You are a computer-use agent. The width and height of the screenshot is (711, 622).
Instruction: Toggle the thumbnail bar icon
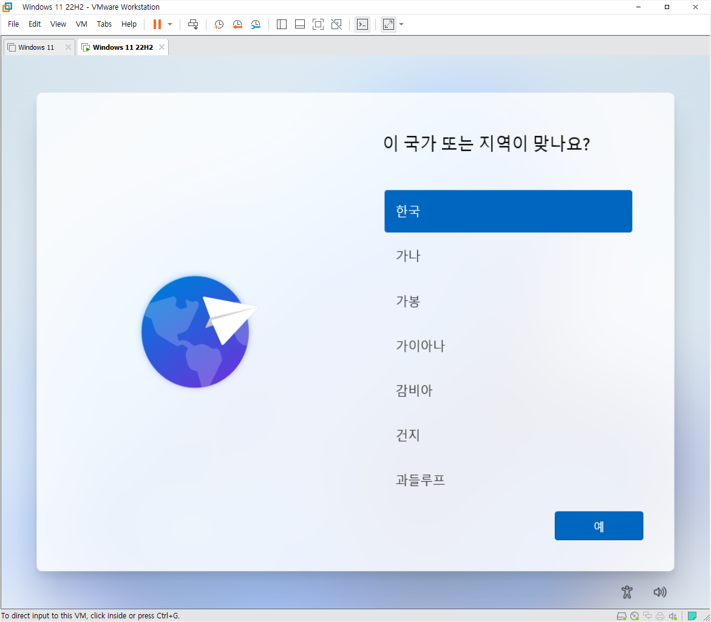pos(300,24)
